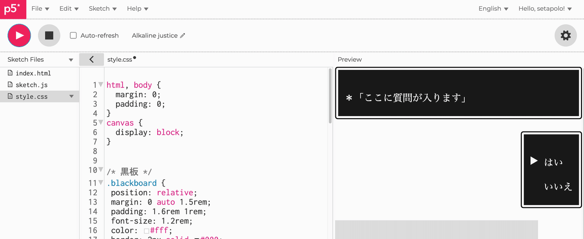Click the question text box in preview
Viewport: 584px width, 239px height.
pyautogui.click(x=458, y=93)
